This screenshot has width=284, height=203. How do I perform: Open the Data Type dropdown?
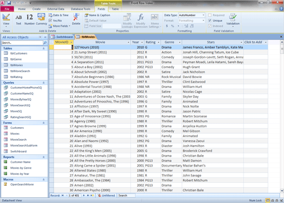[203, 15]
